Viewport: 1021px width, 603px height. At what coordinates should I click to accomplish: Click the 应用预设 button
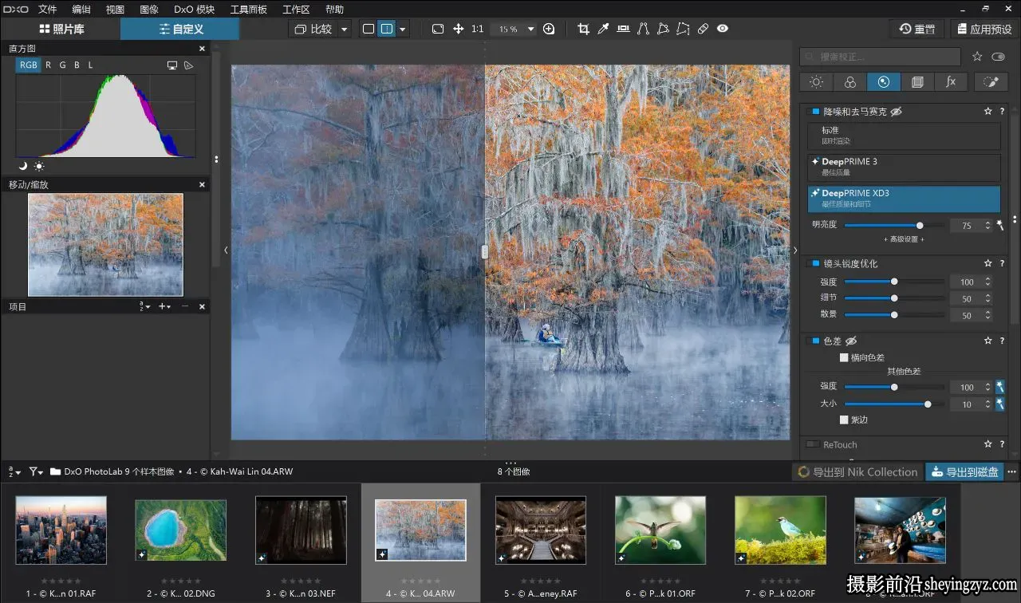[984, 29]
